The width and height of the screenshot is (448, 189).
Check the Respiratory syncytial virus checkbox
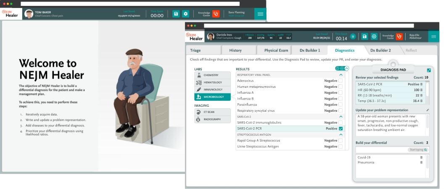tap(340, 110)
